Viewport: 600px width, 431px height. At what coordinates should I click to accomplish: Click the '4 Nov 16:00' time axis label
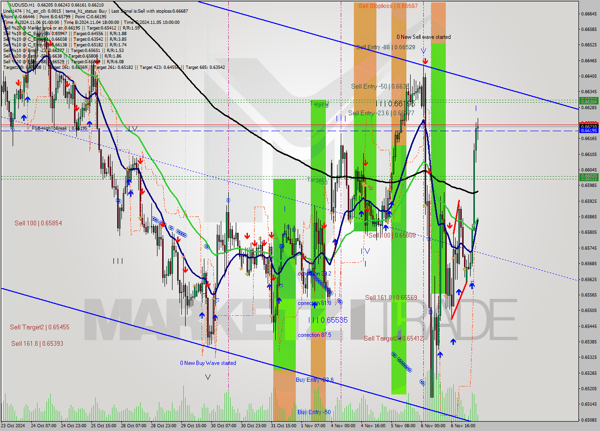[x=373, y=425]
